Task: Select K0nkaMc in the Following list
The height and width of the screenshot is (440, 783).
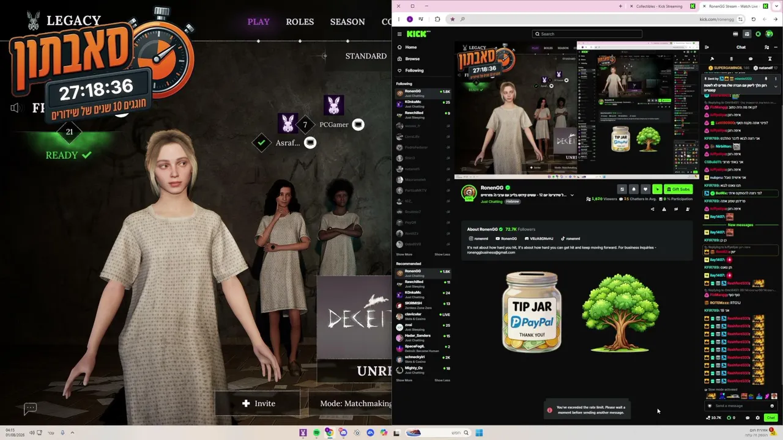Action: (x=423, y=103)
